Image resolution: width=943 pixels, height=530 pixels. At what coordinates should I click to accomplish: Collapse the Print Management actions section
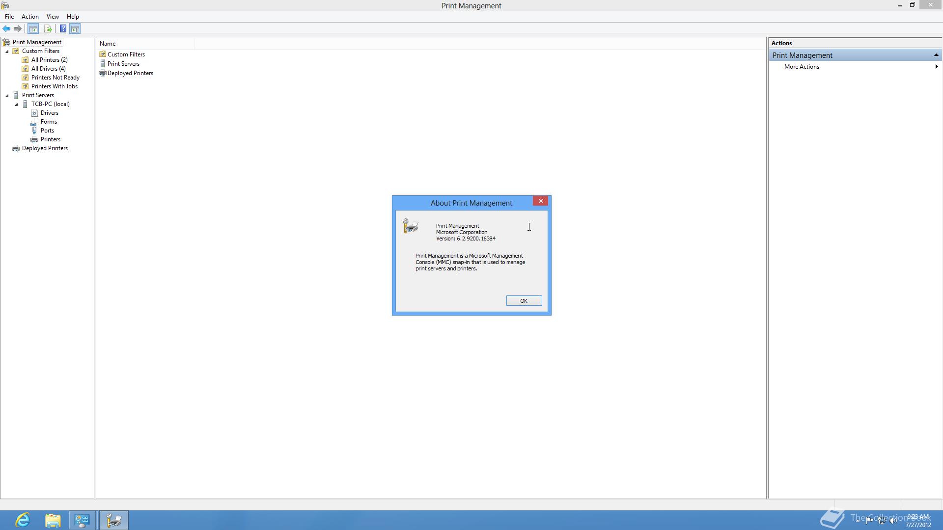936,55
